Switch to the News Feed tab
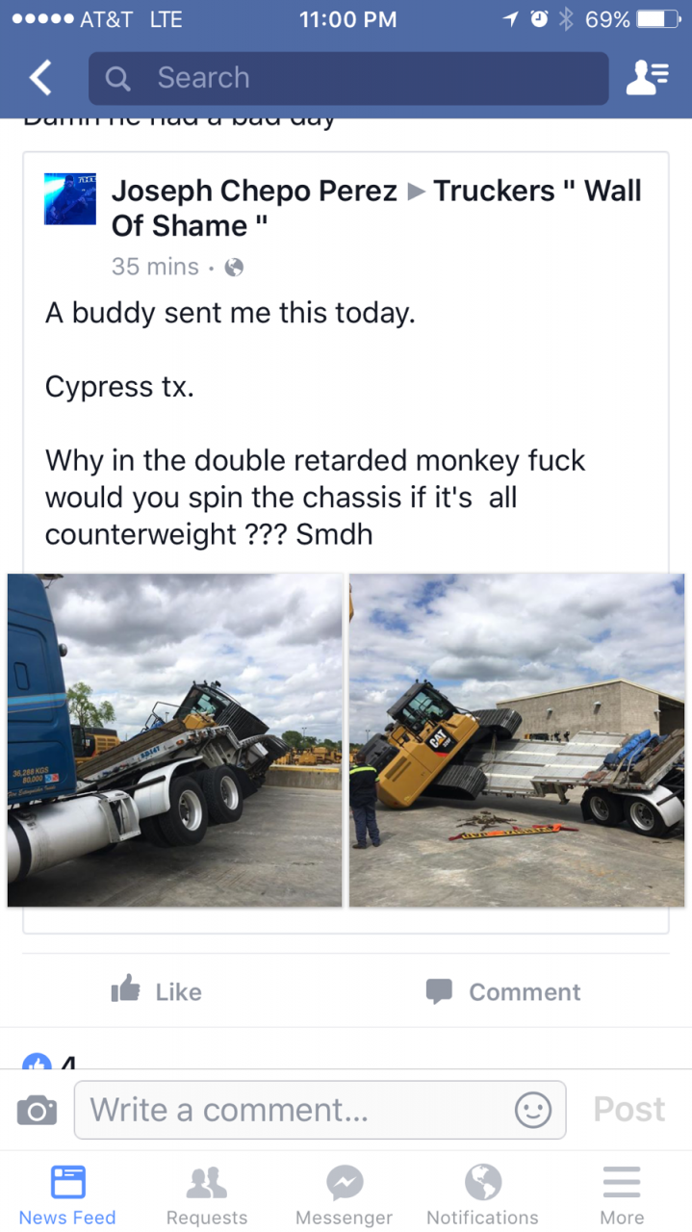 coord(67,1194)
